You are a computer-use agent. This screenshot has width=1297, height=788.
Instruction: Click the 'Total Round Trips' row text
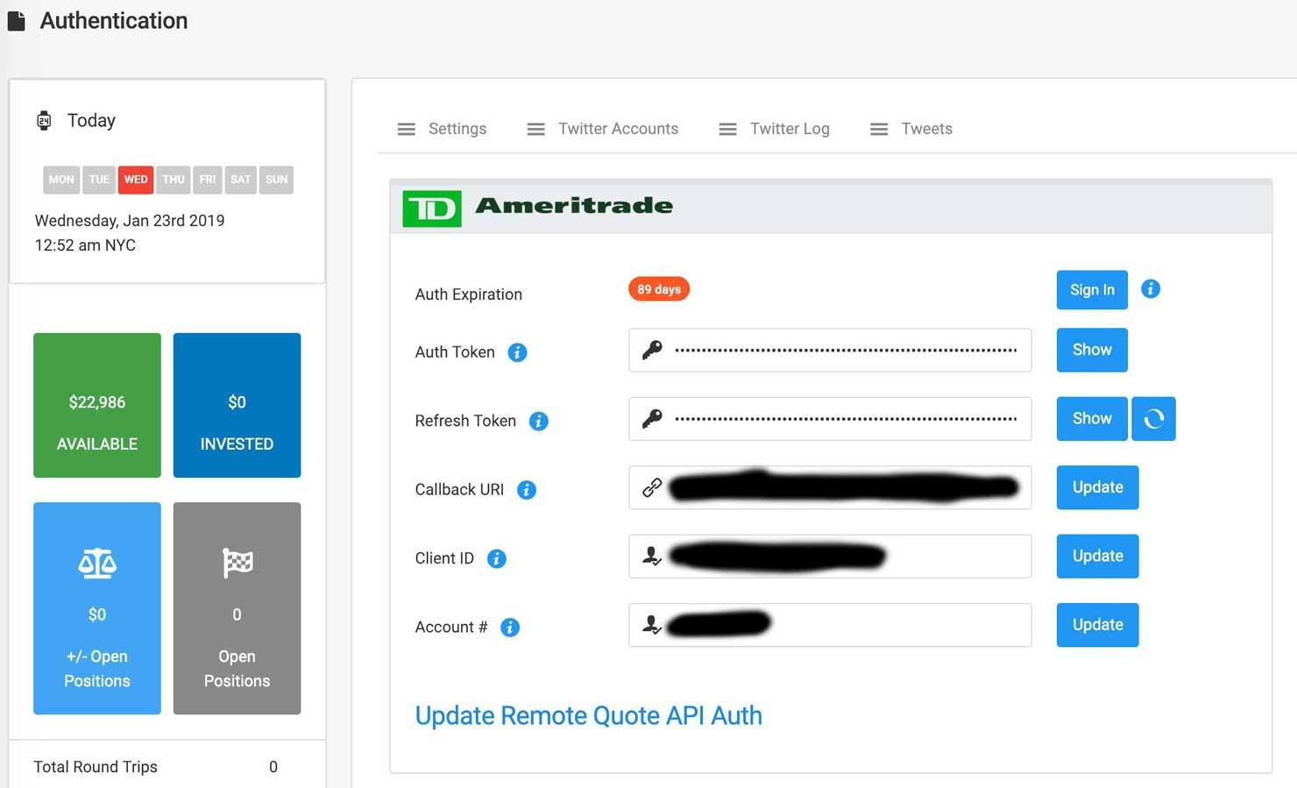pos(96,767)
